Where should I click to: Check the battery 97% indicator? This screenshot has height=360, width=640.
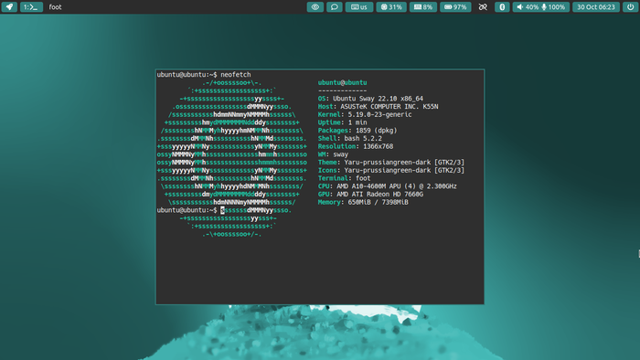click(x=455, y=7)
